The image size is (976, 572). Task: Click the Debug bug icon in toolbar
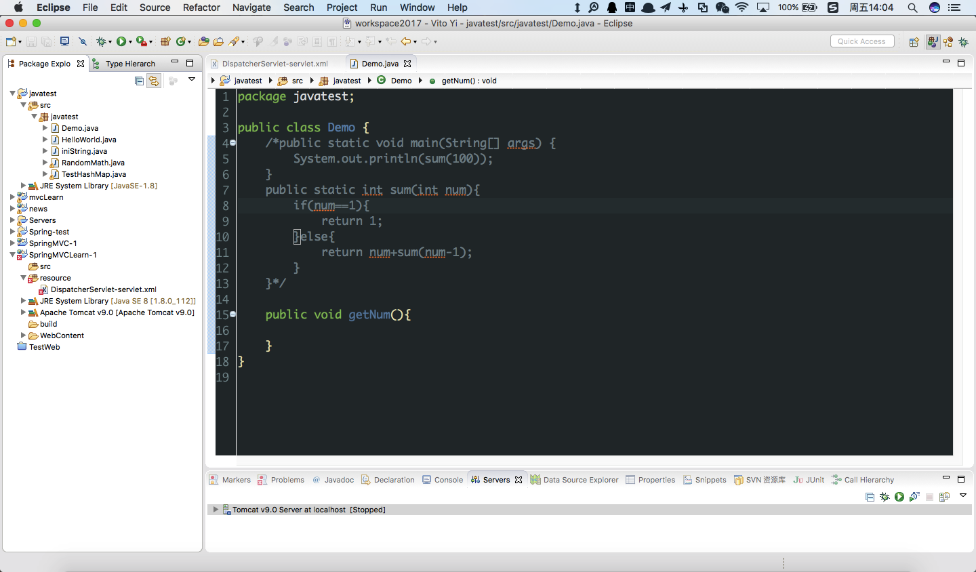tap(100, 41)
